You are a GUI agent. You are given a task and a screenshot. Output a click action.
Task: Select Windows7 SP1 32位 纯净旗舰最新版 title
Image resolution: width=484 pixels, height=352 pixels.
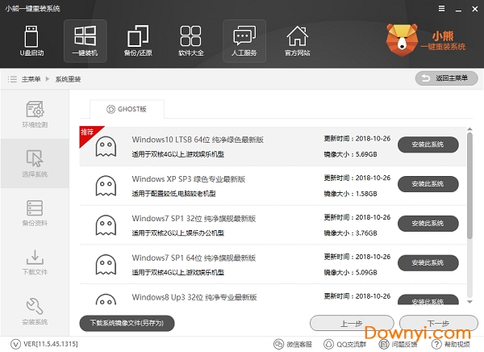[194, 219]
